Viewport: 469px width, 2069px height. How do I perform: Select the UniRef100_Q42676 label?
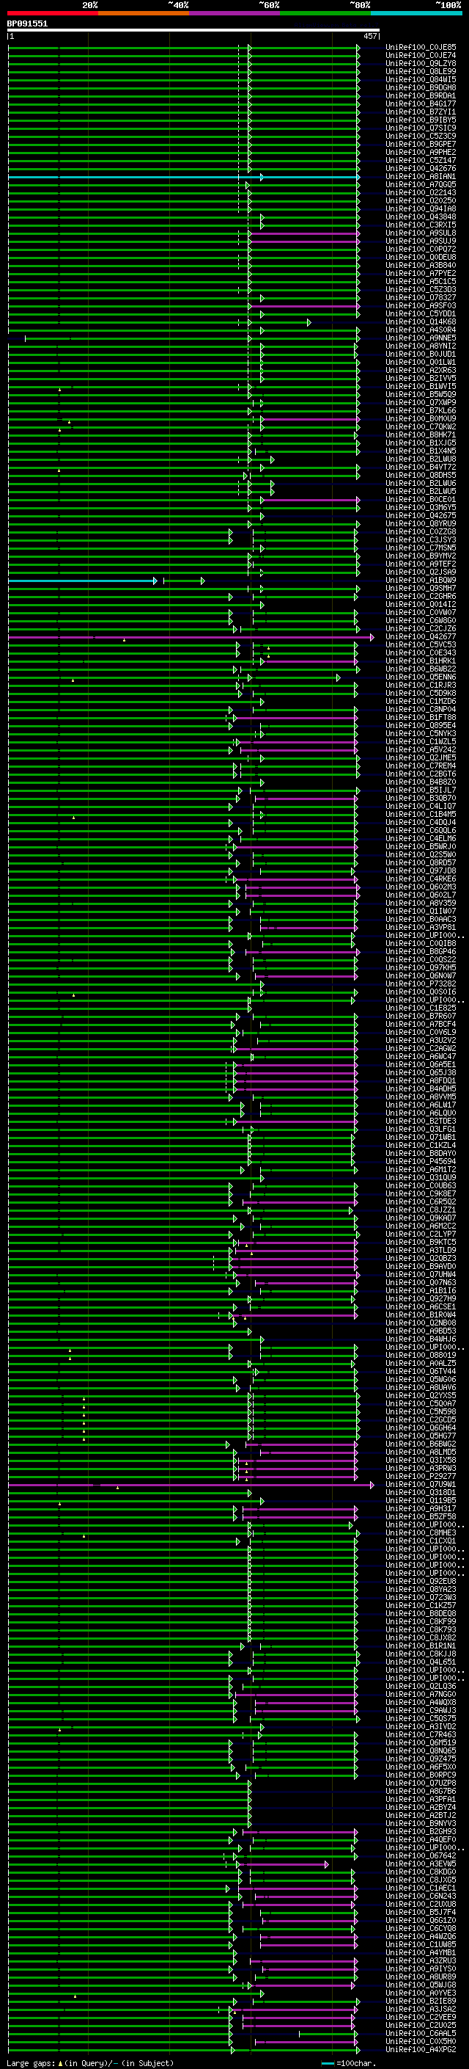[x=421, y=169]
